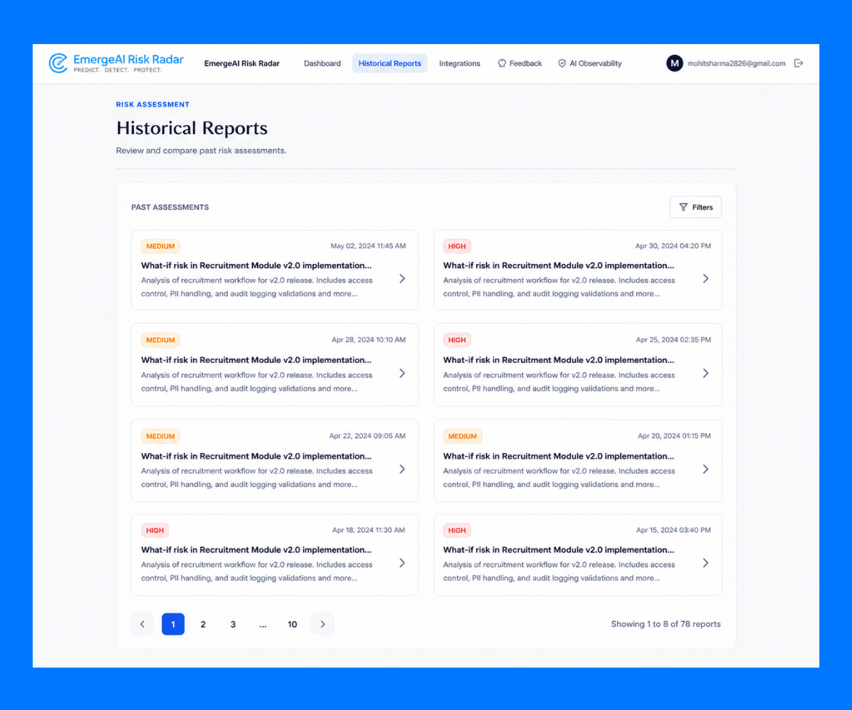This screenshot has width=852, height=710.
Task: Click the AI Observability shield icon
Action: pyautogui.click(x=562, y=63)
